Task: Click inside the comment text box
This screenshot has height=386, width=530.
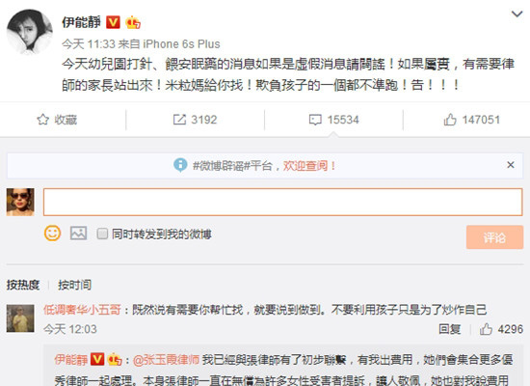Action: coord(283,202)
